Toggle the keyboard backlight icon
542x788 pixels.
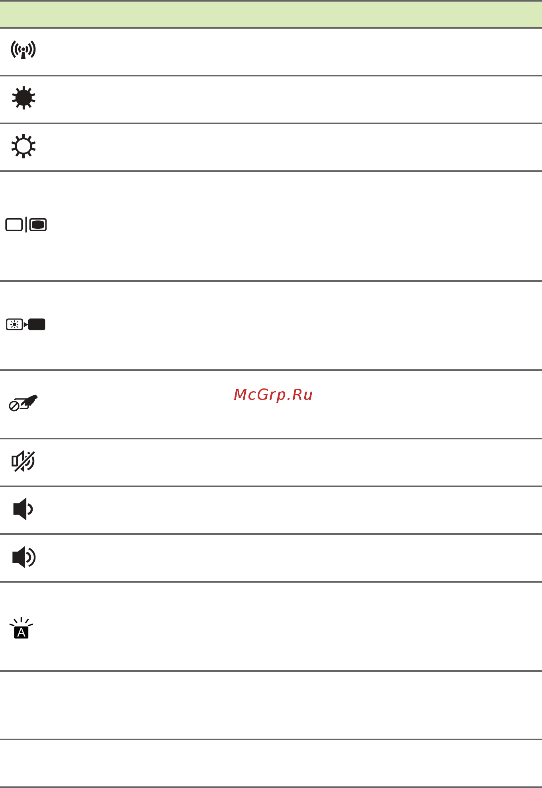[22, 628]
